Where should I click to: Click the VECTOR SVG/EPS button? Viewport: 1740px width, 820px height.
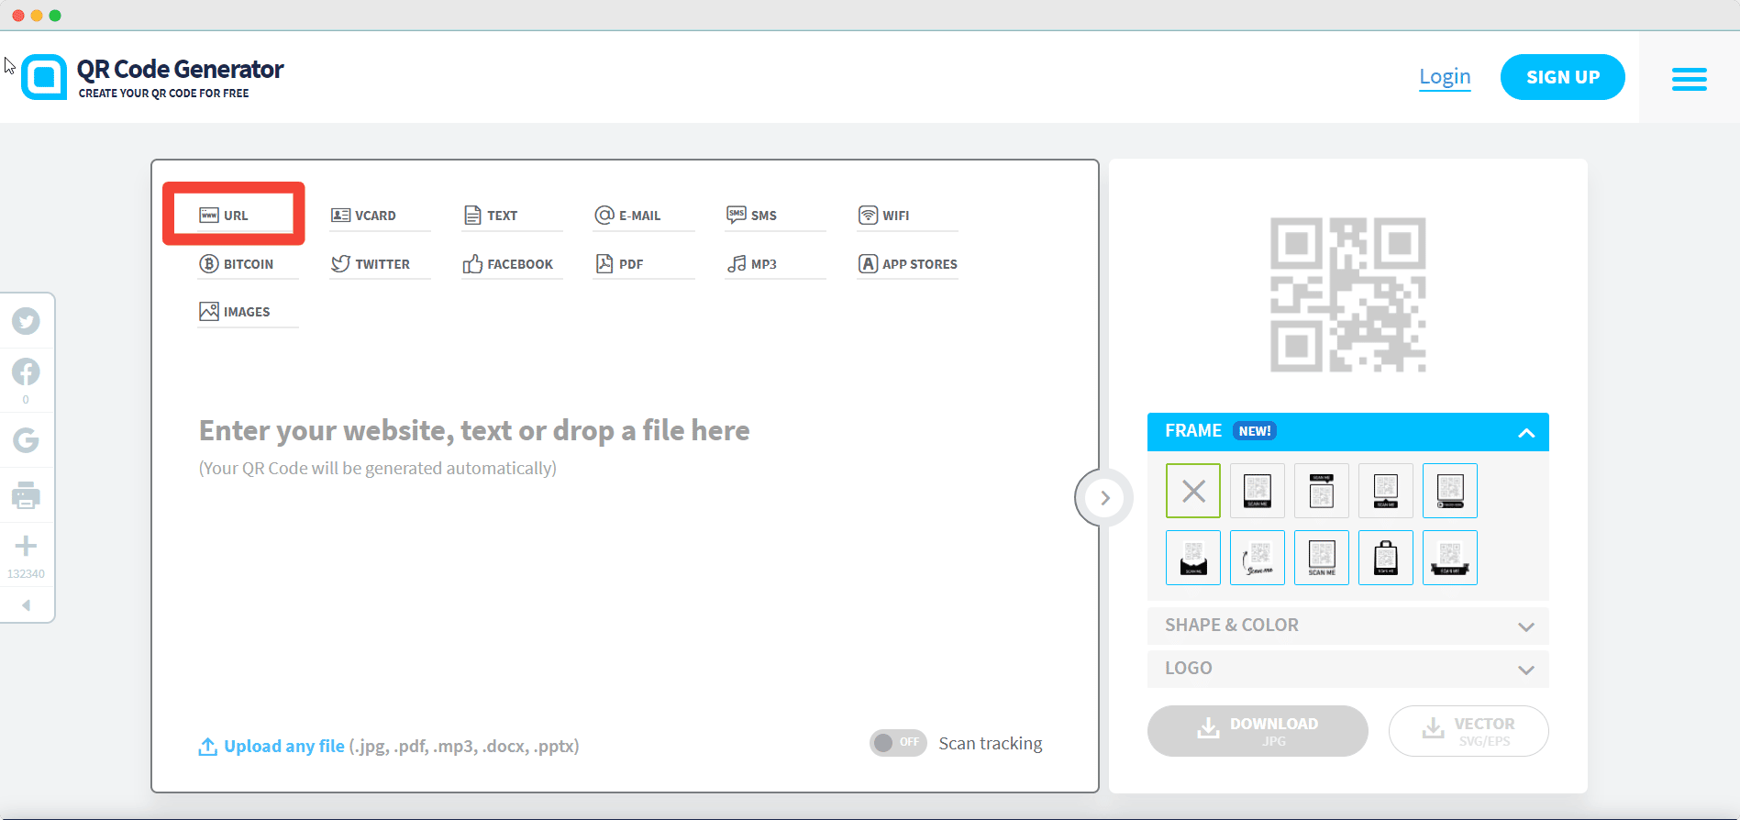tap(1468, 731)
